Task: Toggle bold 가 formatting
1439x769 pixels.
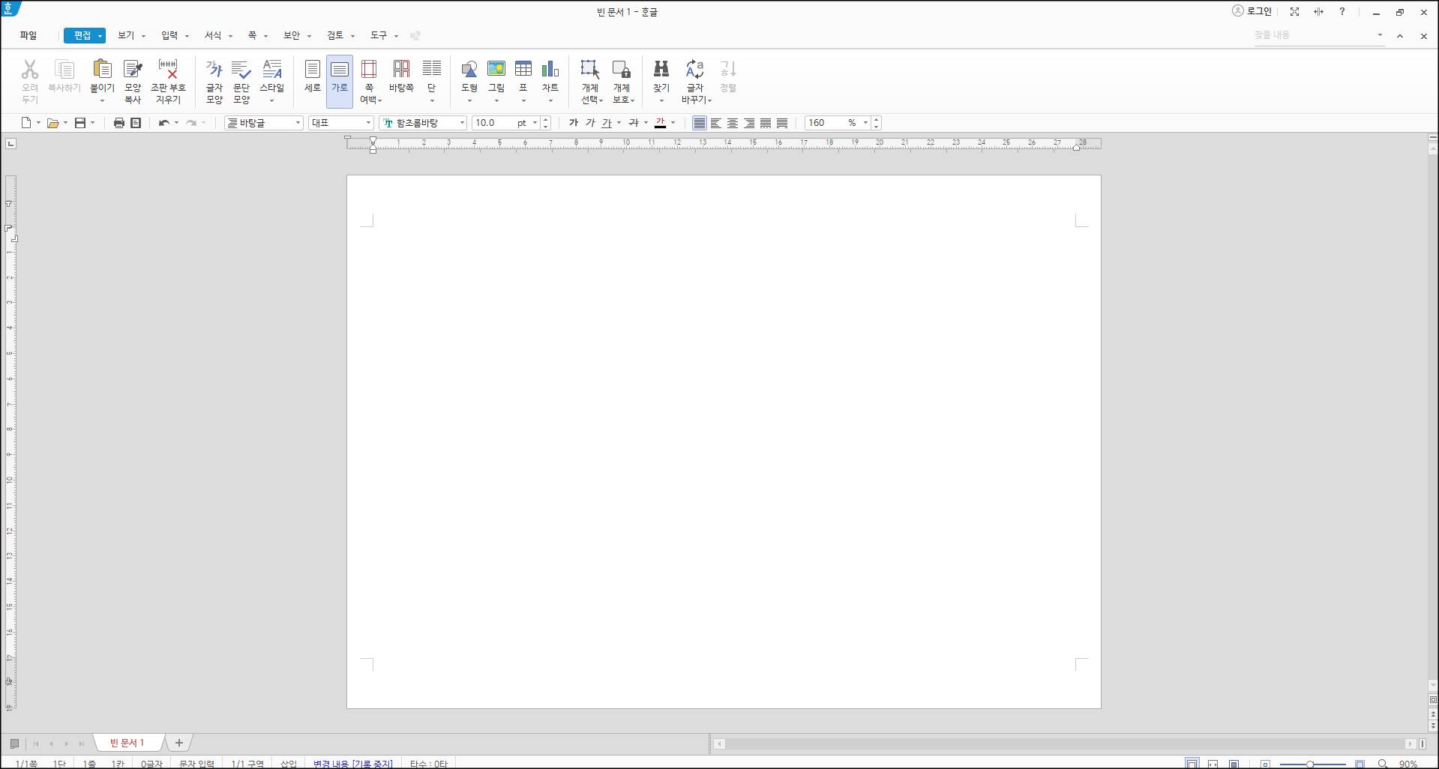Action: [574, 123]
